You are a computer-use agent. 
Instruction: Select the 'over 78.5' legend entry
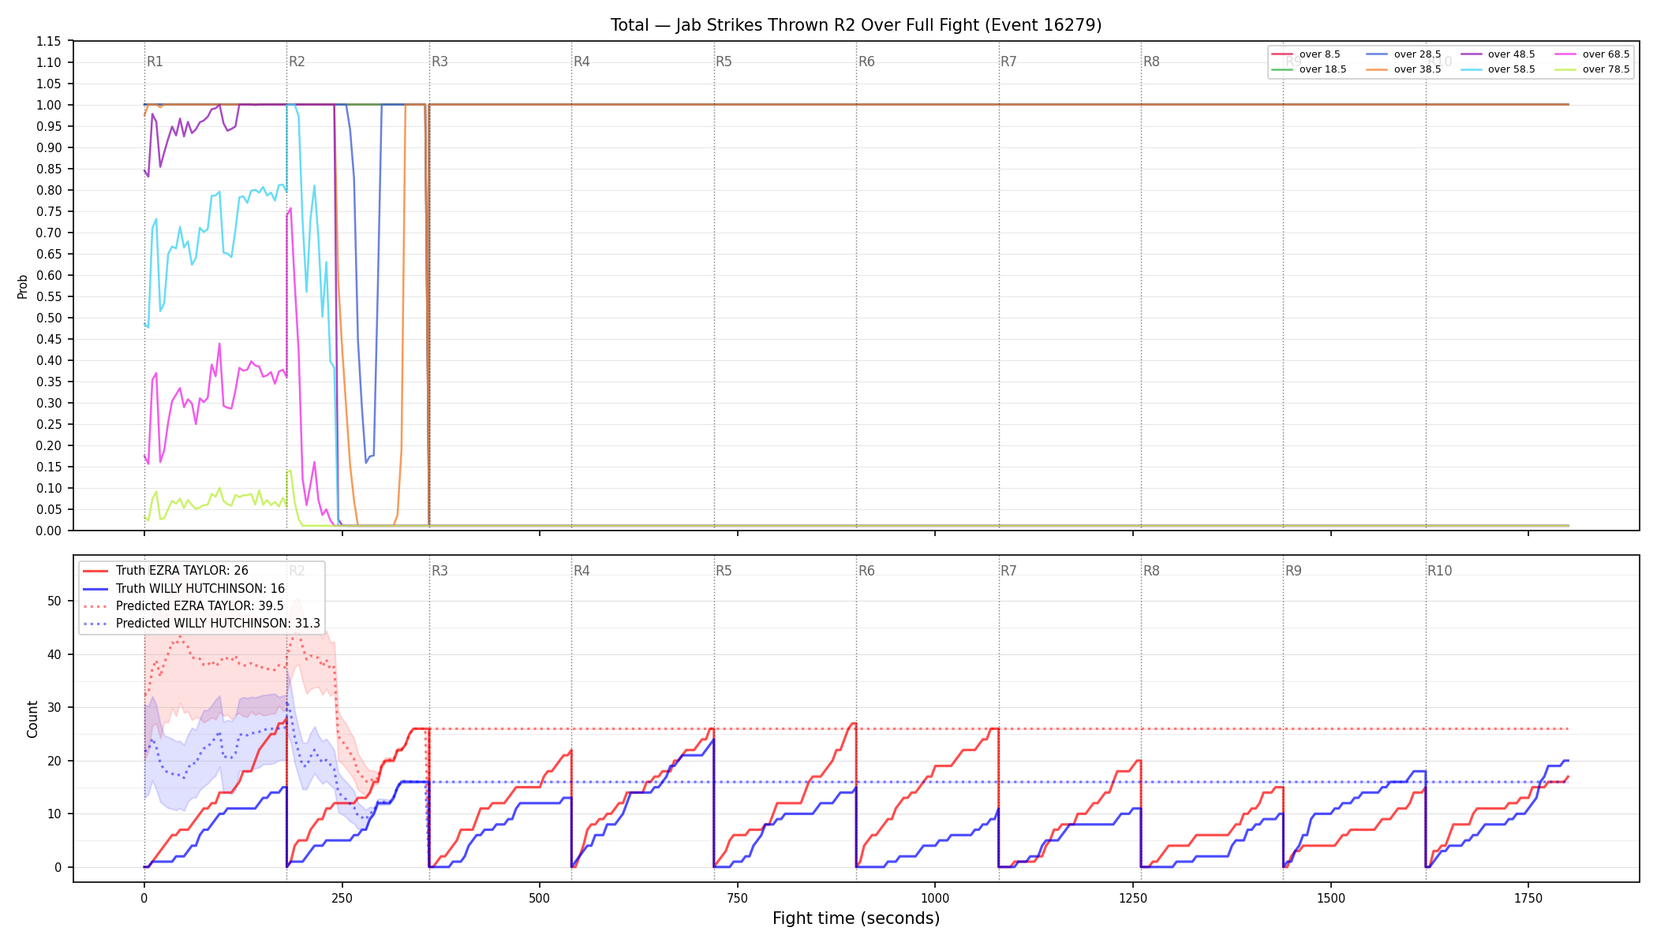point(1592,69)
